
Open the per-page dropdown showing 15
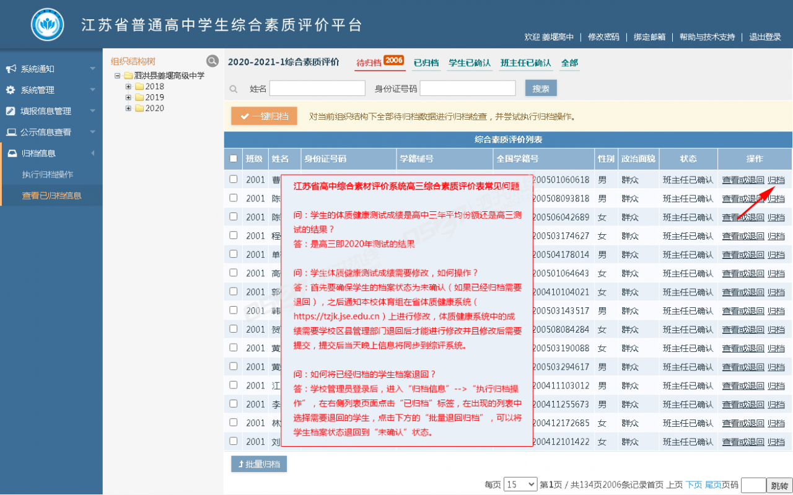tap(520, 484)
